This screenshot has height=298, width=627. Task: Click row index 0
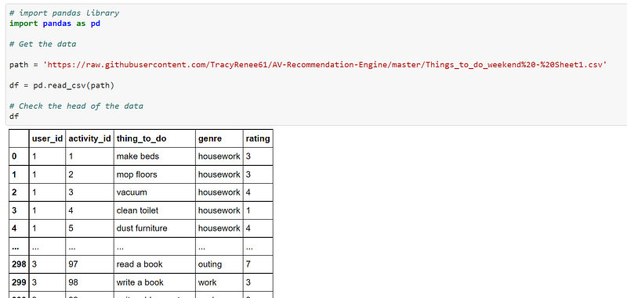[19, 156]
